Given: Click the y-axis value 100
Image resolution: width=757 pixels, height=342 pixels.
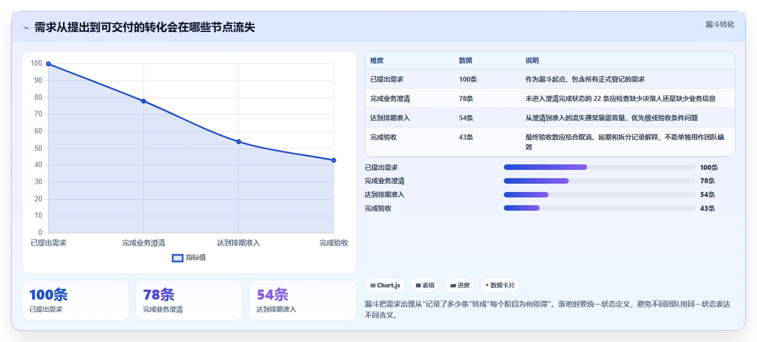Looking at the screenshot, I should 36,63.
